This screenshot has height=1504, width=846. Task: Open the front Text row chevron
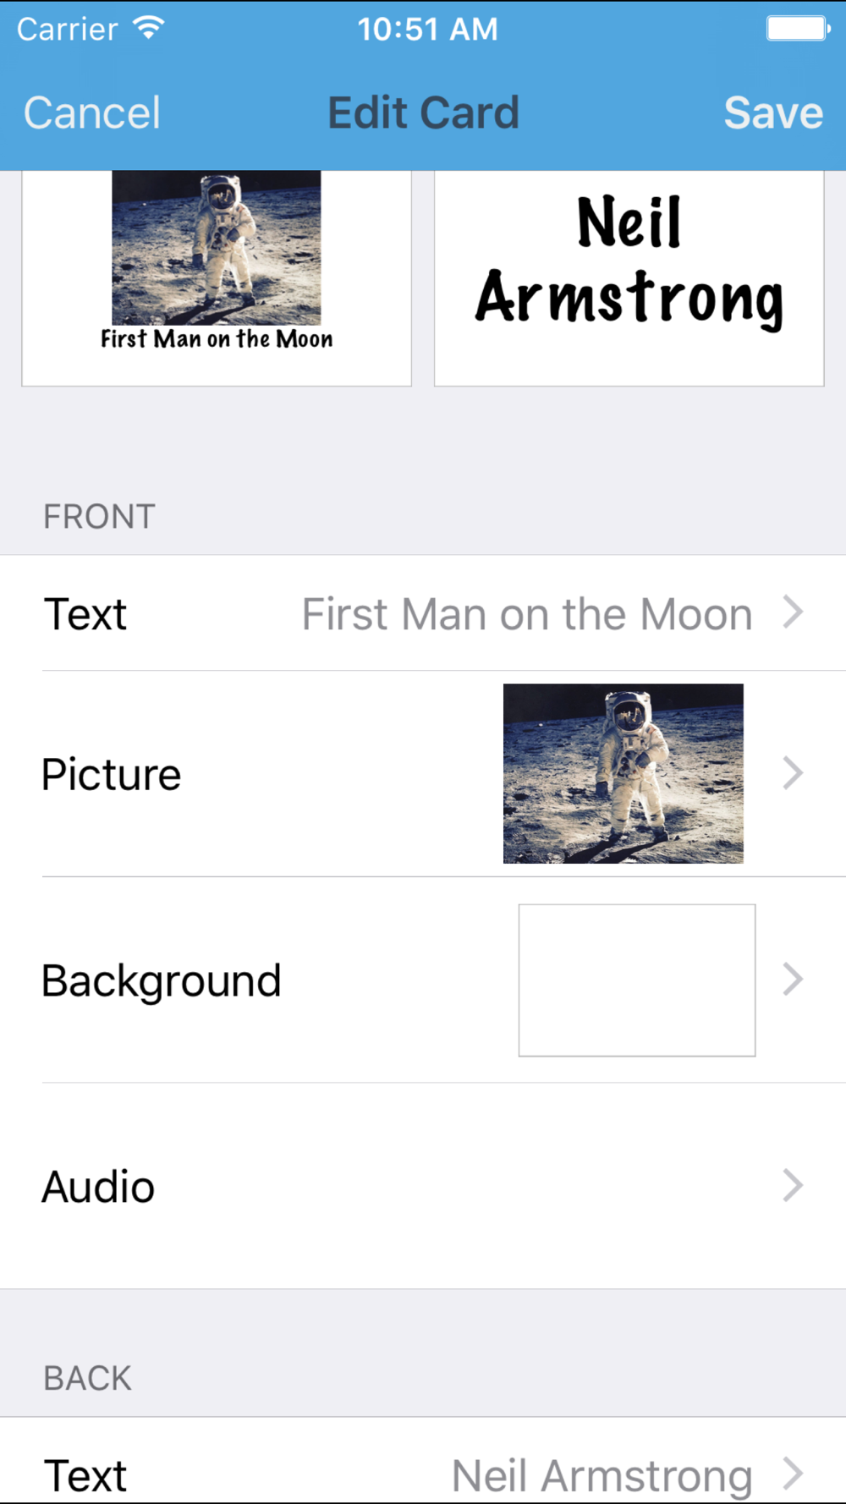pyautogui.click(x=792, y=612)
